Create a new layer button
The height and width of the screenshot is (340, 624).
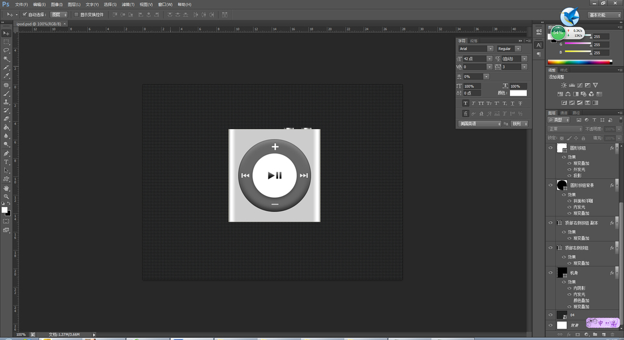click(x=604, y=335)
